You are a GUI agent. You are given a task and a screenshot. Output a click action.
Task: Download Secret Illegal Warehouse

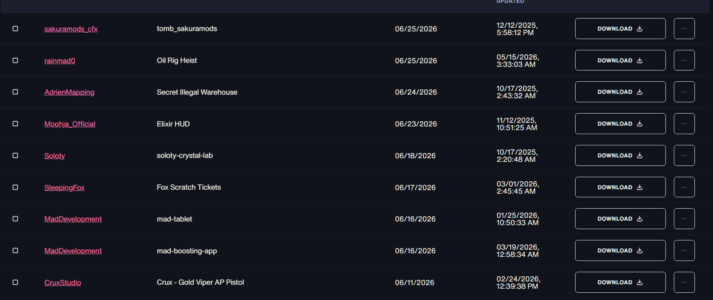pyautogui.click(x=620, y=92)
